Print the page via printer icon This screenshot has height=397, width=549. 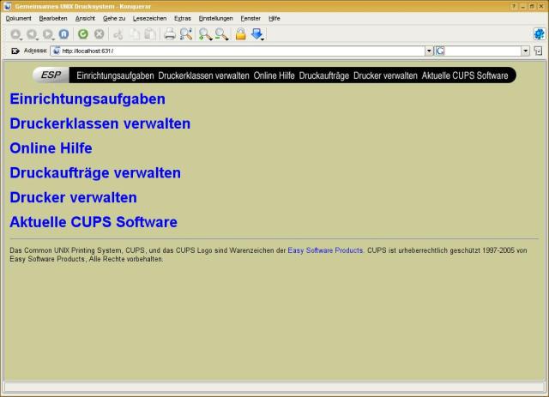pos(170,34)
